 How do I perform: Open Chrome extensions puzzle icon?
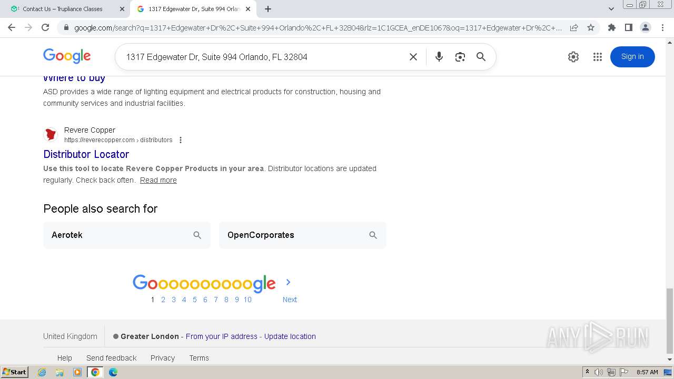611,27
